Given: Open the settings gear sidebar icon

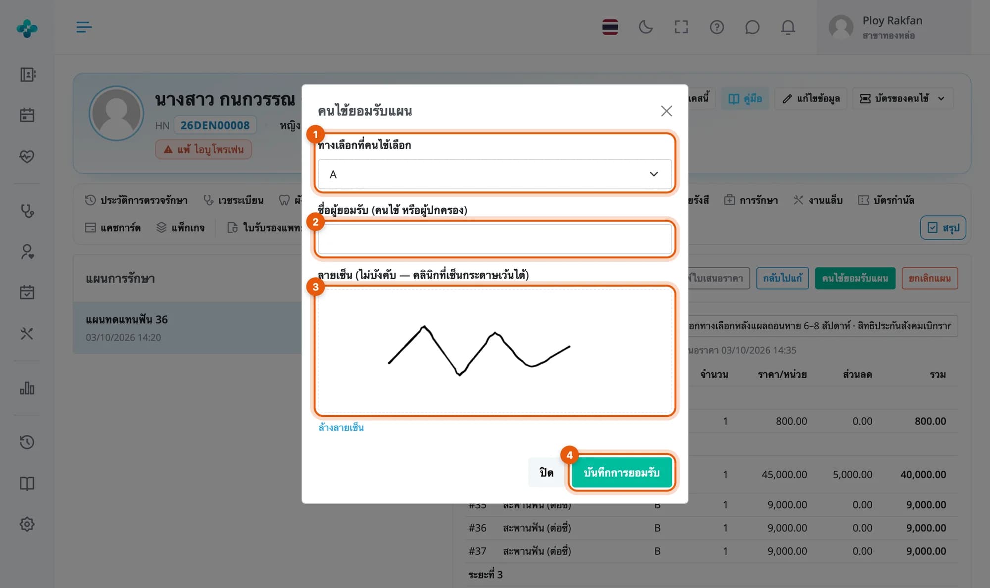Looking at the screenshot, I should (x=27, y=524).
